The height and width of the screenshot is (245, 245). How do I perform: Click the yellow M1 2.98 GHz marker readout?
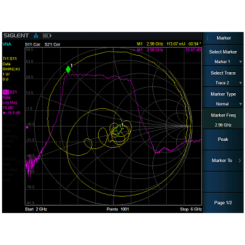(x=150, y=44)
